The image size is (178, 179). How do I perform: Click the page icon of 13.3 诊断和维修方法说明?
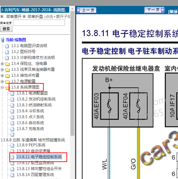(x=7, y=58)
